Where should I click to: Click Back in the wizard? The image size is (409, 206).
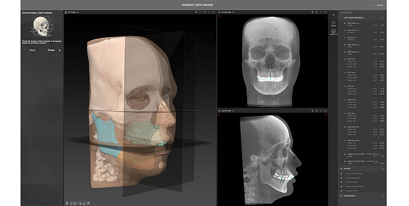[x=32, y=50]
